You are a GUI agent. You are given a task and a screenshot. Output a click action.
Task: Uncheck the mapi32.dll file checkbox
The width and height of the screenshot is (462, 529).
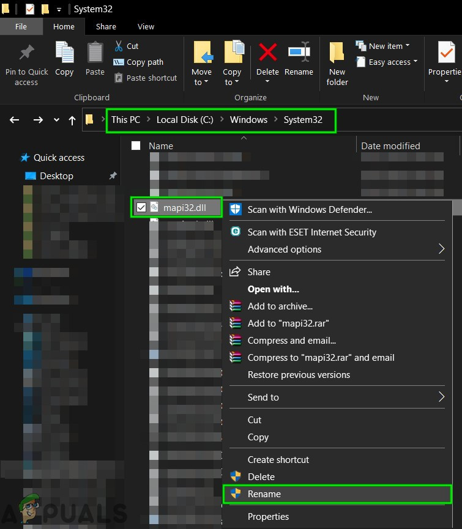coord(141,208)
